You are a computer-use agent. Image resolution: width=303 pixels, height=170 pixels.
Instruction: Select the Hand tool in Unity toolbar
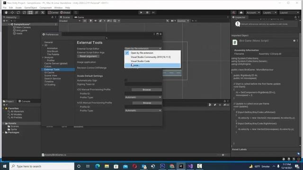tap(6, 13)
